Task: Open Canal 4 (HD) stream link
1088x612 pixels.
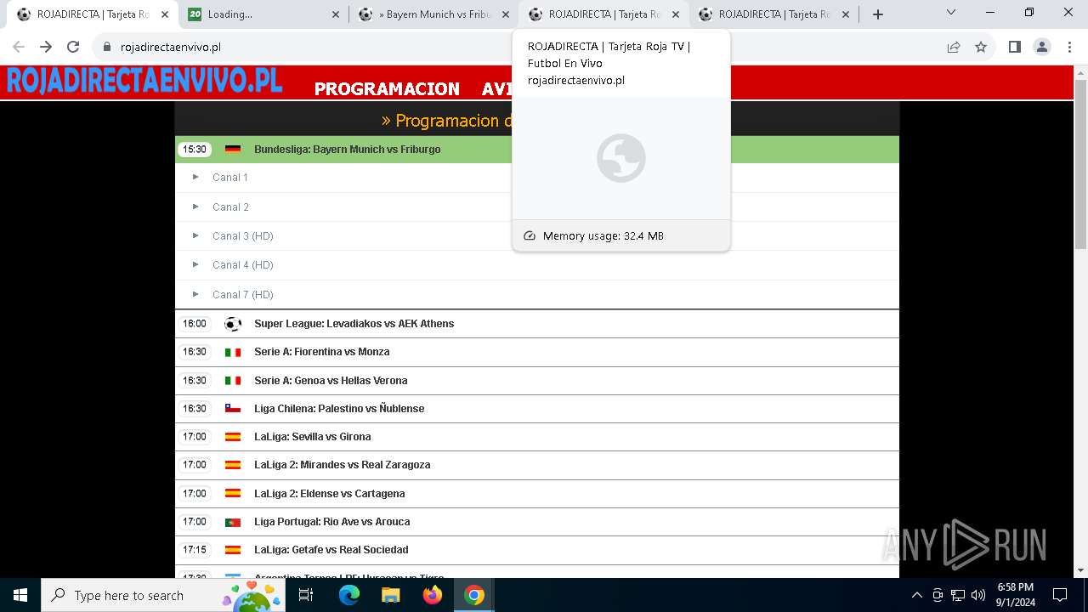Action: click(x=243, y=265)
